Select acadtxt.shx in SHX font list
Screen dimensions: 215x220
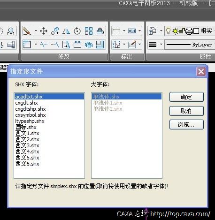[x=49, y=97]
